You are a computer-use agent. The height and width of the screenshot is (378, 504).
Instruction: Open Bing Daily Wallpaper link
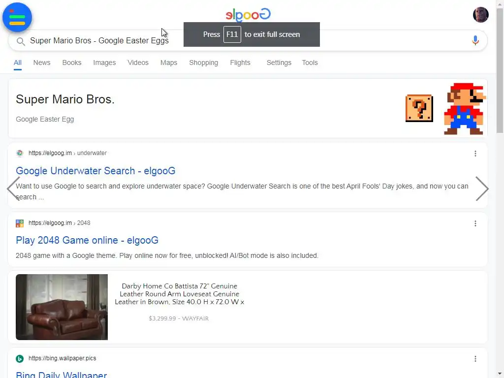tap(61, 375)
